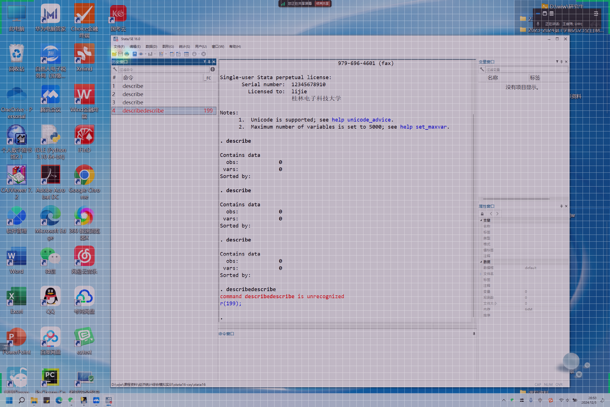Click the 结束共享 stop-sharing button
The image size is (610, 407).
[x=322, y=4]
